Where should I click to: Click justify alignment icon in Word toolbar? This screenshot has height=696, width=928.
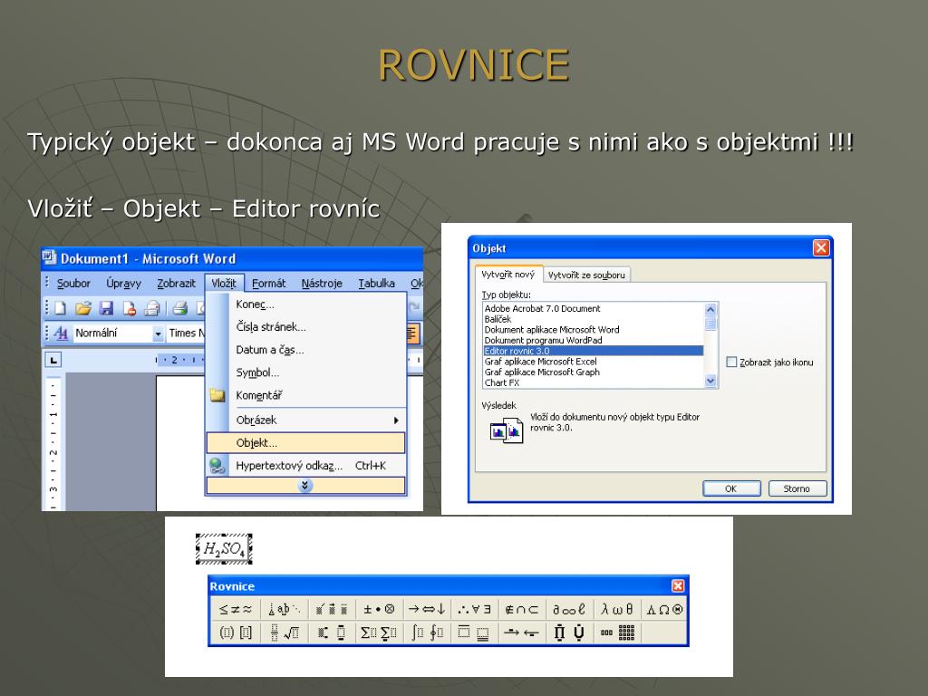click(x=412, y=333)
